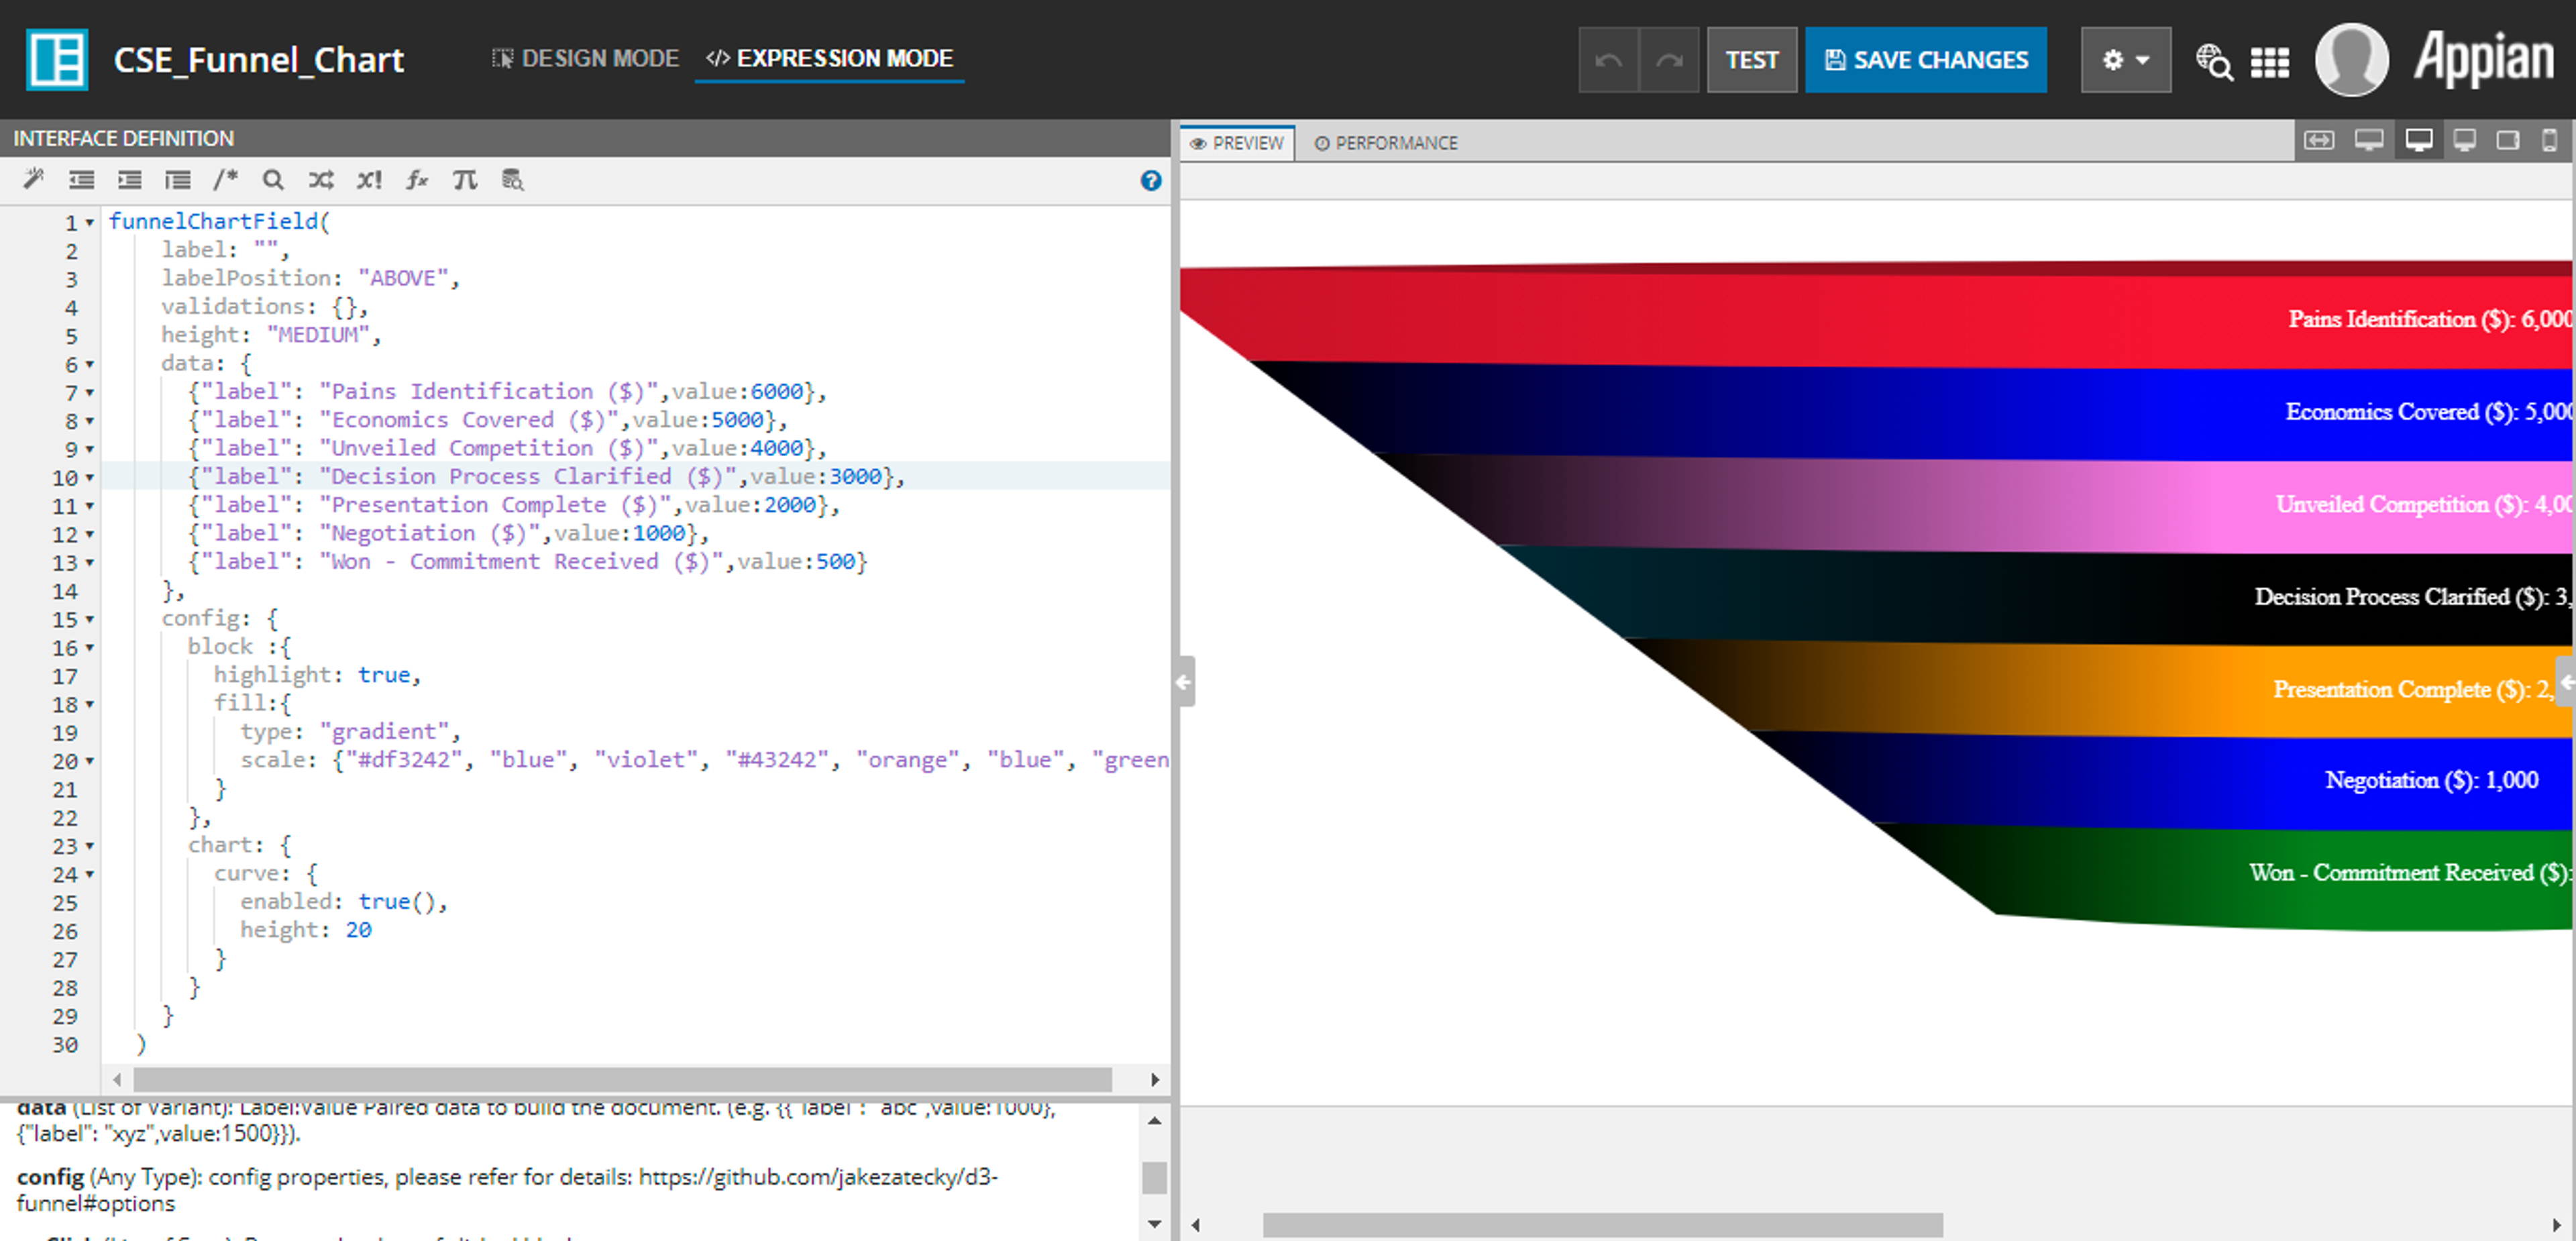Select the wide desktop preview icon
The height and width of the screenshot is (1241, 2576).
[x=2368, y=141]
